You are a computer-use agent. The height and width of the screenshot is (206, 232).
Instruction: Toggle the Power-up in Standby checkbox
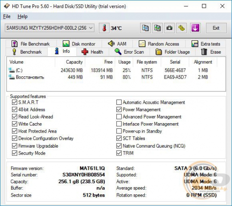[119, 131]
